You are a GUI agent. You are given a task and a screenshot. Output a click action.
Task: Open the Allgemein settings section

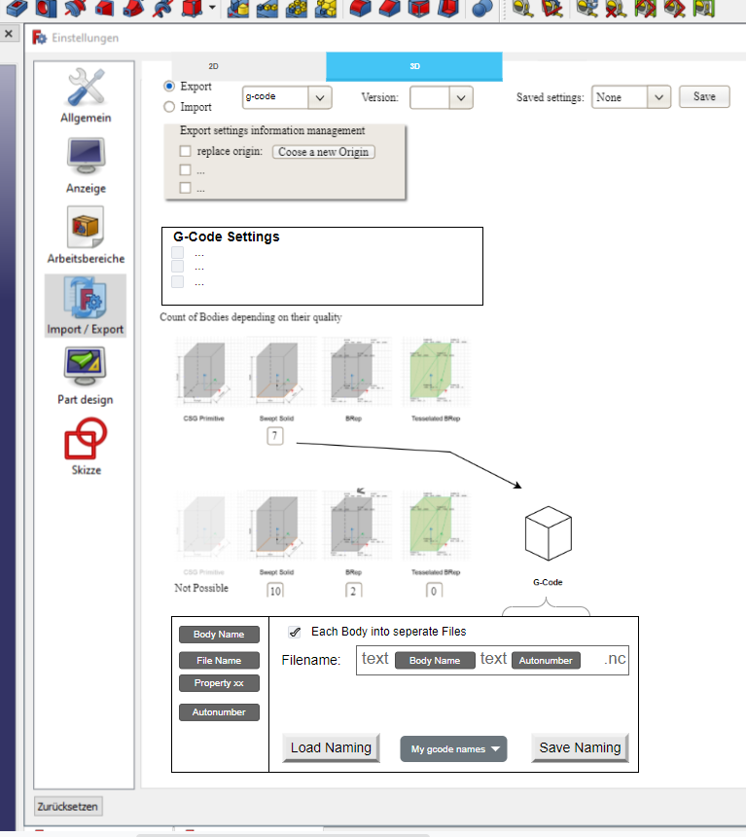tap(86, 95)
